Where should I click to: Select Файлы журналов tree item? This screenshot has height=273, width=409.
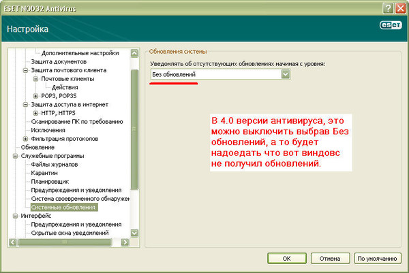[x=55, y=164]
